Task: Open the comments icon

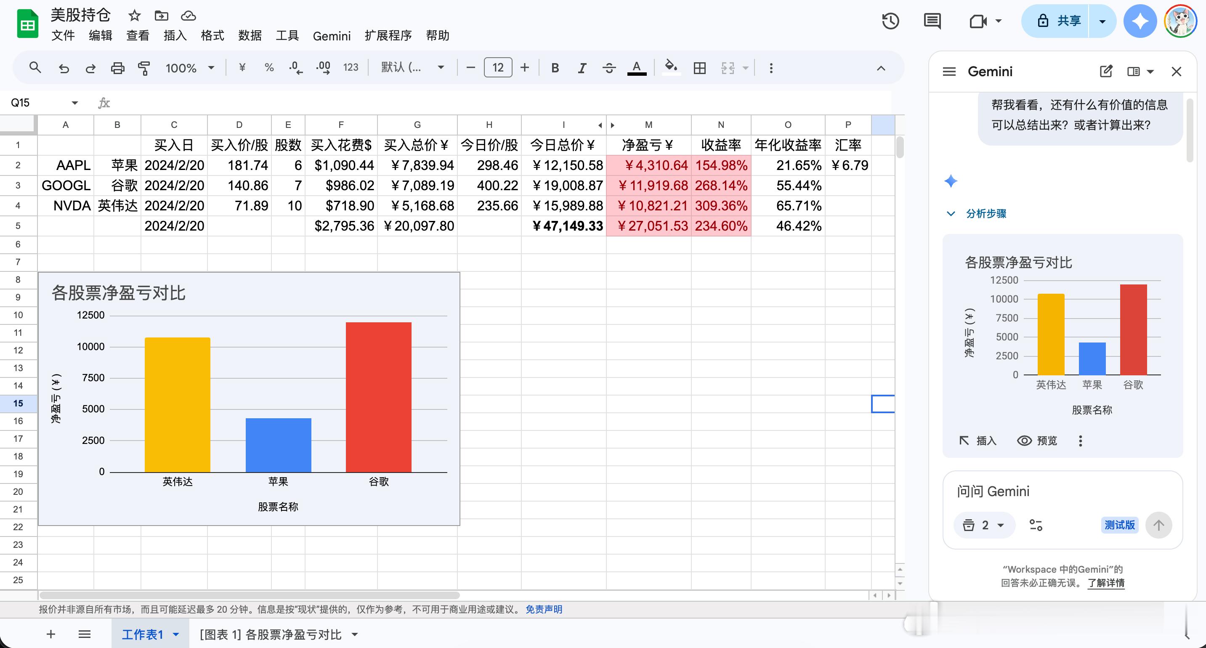Action: [932, 21]
